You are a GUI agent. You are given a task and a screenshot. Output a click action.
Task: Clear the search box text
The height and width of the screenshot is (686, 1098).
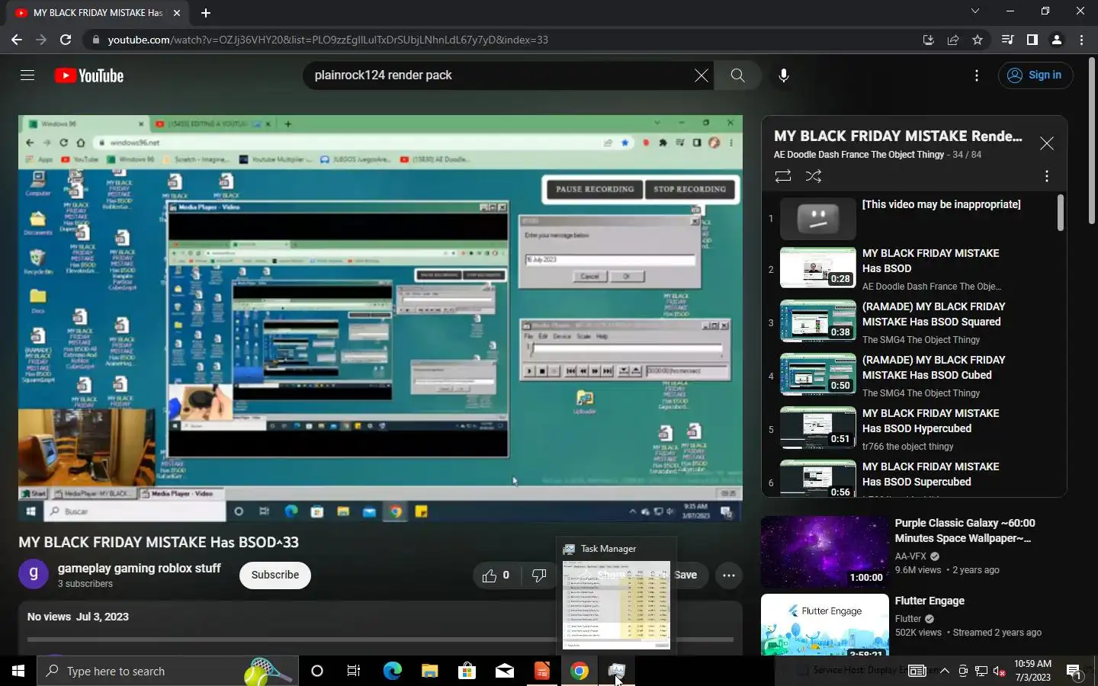coord(701,75)
